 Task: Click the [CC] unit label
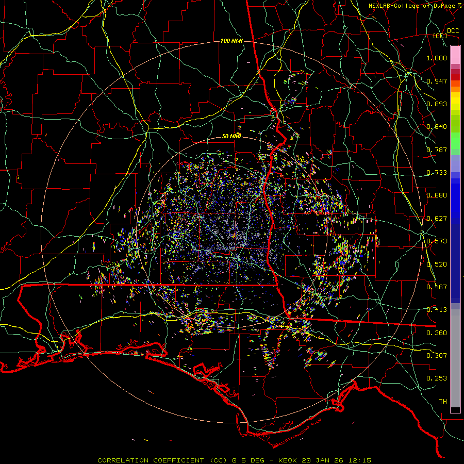(x=440, y=36)
